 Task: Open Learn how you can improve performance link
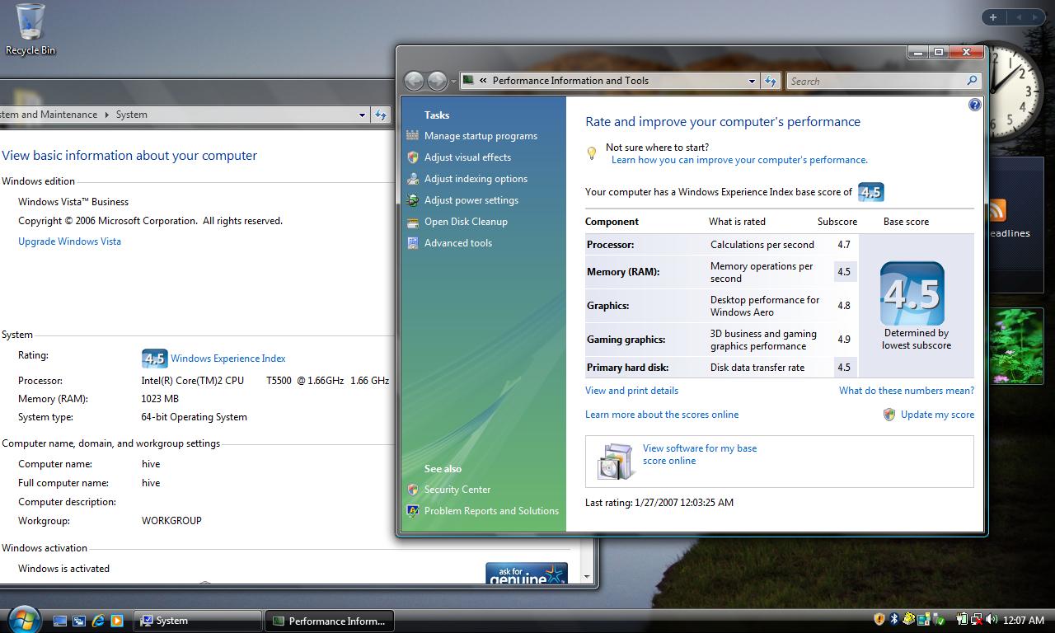pyautogui.click(x=739, y=160)
